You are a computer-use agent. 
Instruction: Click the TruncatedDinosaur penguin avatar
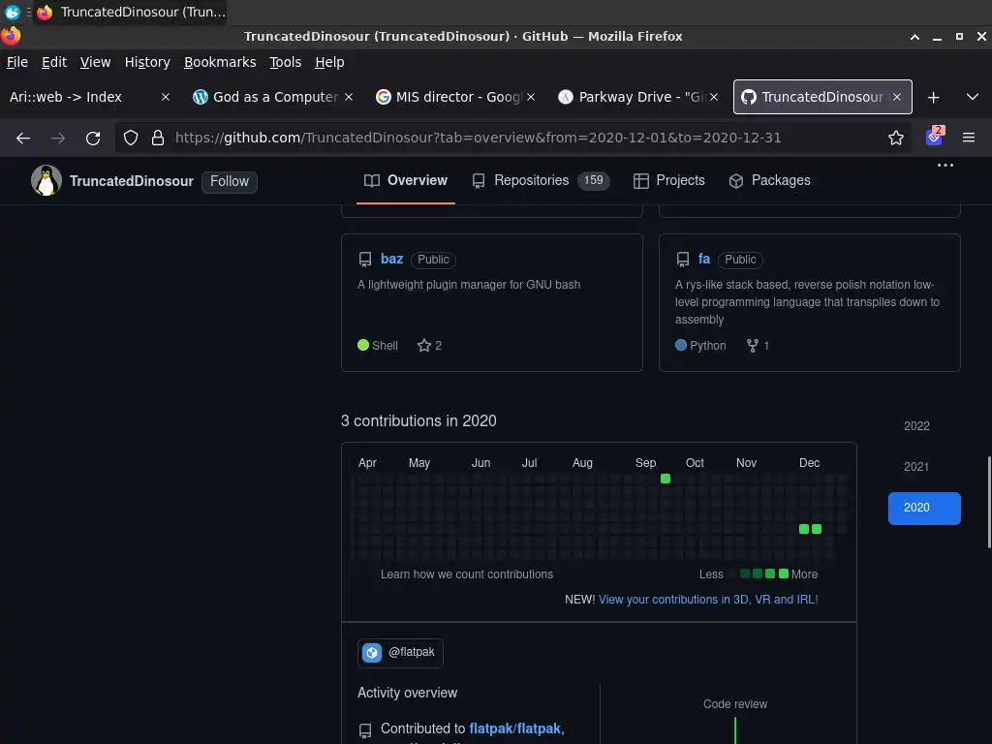pyautogui.click(x=46, y=180)
